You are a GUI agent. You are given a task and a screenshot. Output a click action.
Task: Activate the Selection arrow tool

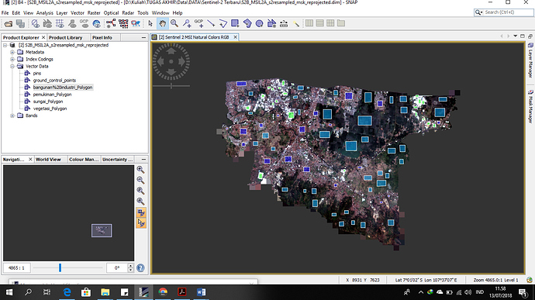point(150,23)
